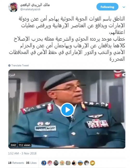Play the embedded video
The image size is (130, 168).
point(67,110)
